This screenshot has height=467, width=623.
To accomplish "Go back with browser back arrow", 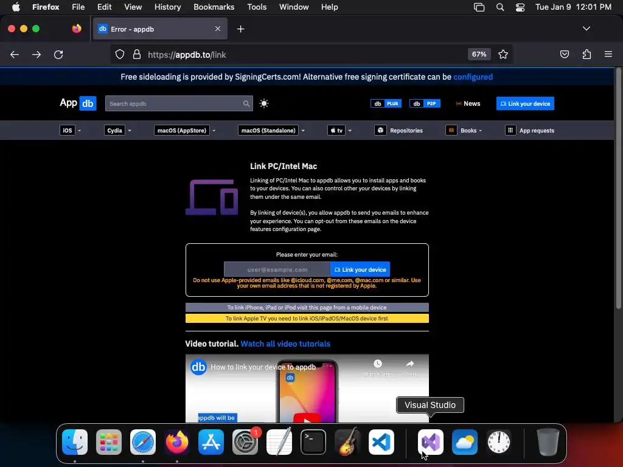I will [15, 54].
